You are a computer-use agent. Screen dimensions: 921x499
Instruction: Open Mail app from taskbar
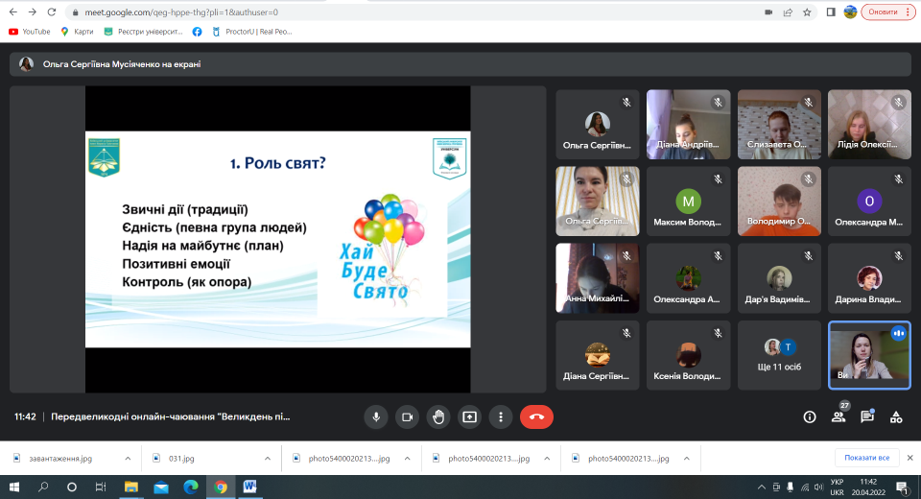(x=161, y=487)
